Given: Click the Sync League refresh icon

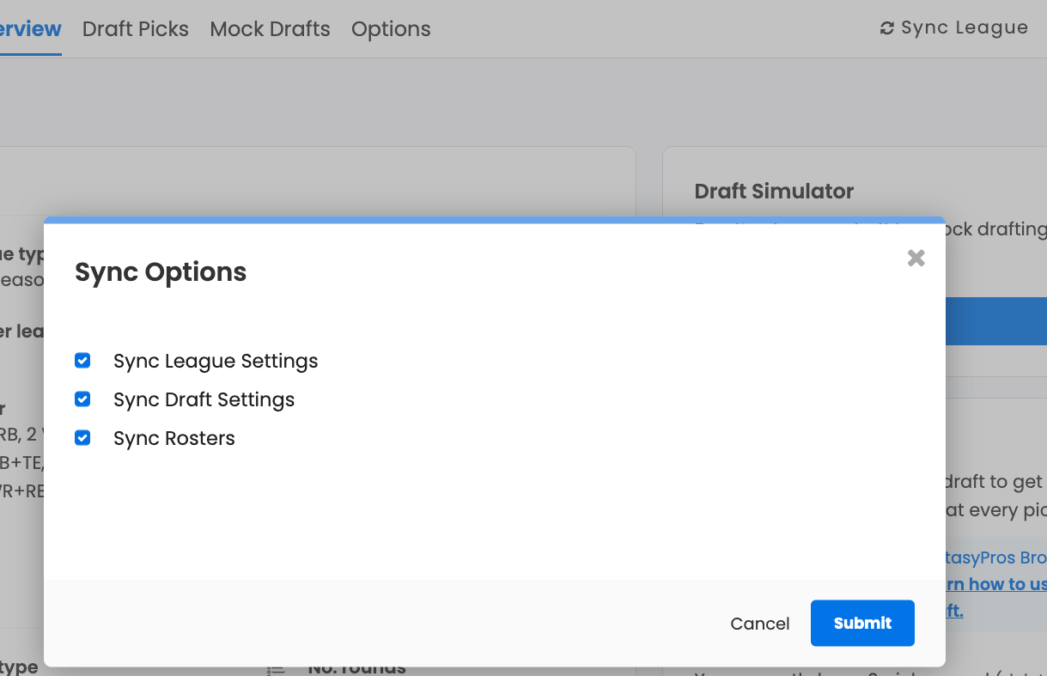Looking at the screenshot, I should tap(887, 28).
